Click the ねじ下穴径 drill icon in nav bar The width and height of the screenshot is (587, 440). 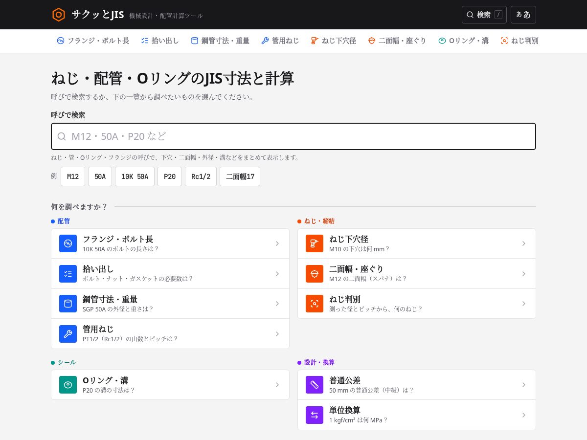(315, 41)
